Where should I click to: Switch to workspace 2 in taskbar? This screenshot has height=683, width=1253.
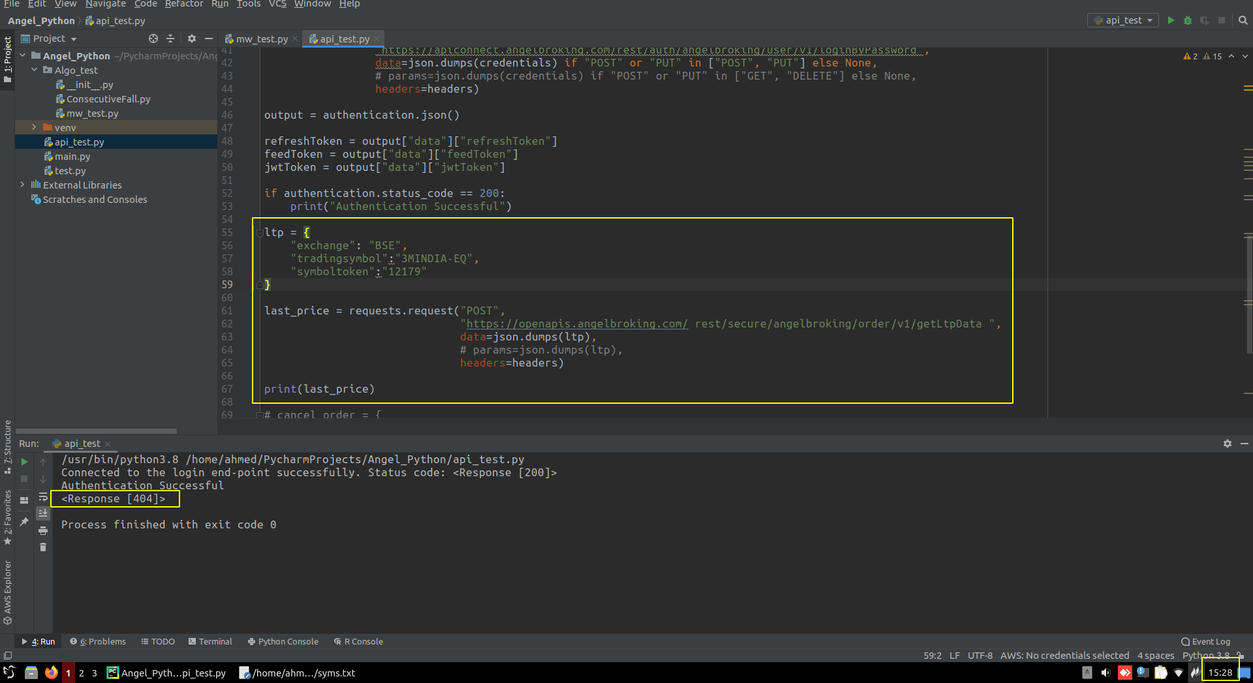coord(82,673)
